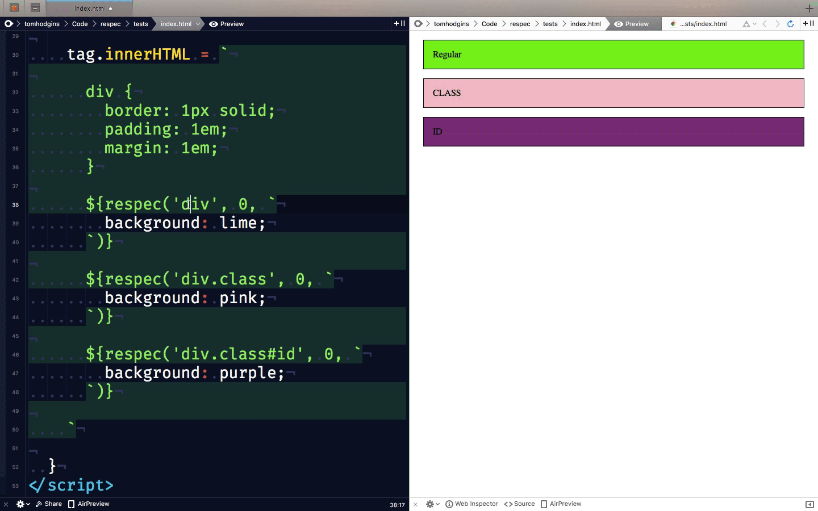This screenshot has height=511, width=818.
Task: Click the pink CLASS box
Action: pos(613,93)
